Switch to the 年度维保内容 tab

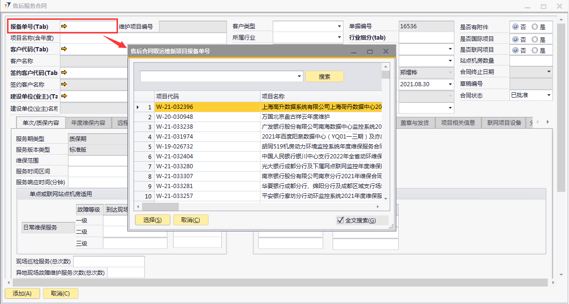88,123
